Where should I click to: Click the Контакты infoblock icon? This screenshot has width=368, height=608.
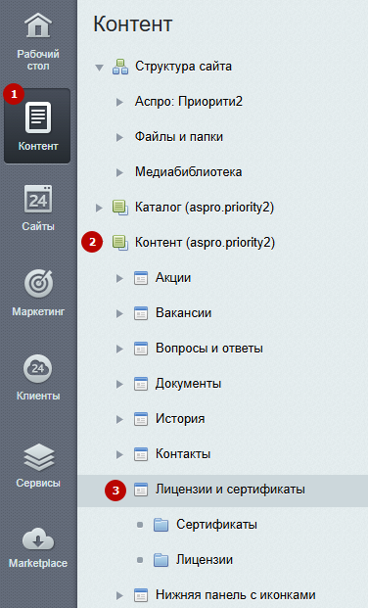tap(141, 454)
